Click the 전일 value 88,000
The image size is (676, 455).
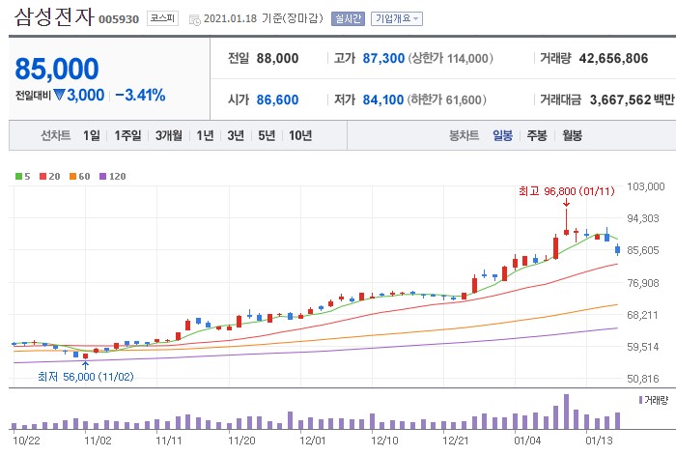pyautogui.click(x=278, y=58)
